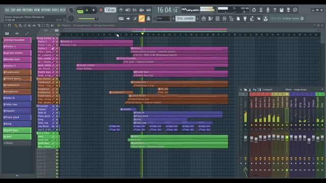Toggle the step editing icon
326x183 pixels.
135,19
